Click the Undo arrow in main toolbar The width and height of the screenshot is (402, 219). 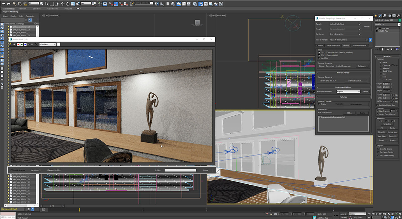(3, 3)
